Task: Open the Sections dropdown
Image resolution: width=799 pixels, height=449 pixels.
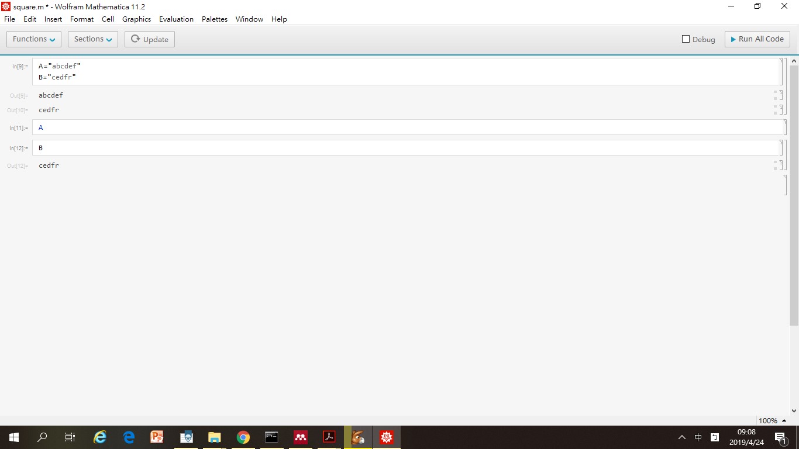Action: (93, 39)
